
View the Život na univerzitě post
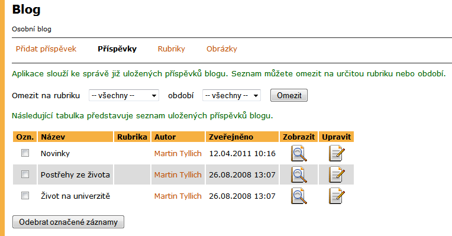click(299, 196)
